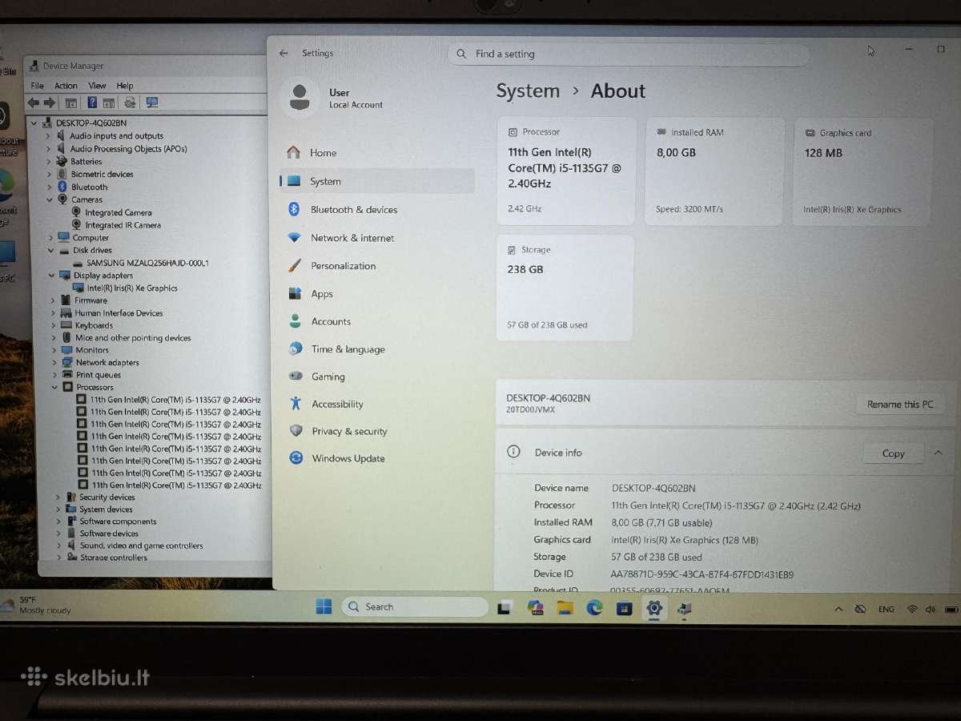Open File Explorer from the taskbar
The height and width of the screenshot is (721, 961).
pos(565,608)
